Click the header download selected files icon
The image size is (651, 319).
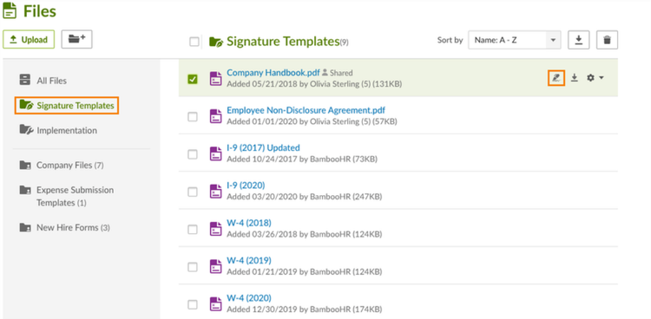pyautogui.click(x=578, y=40)
